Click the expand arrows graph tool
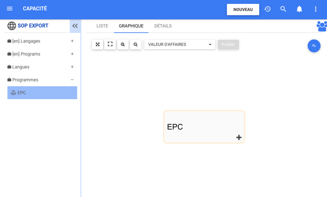The image size is (327, 197). (x=97, y=45)
